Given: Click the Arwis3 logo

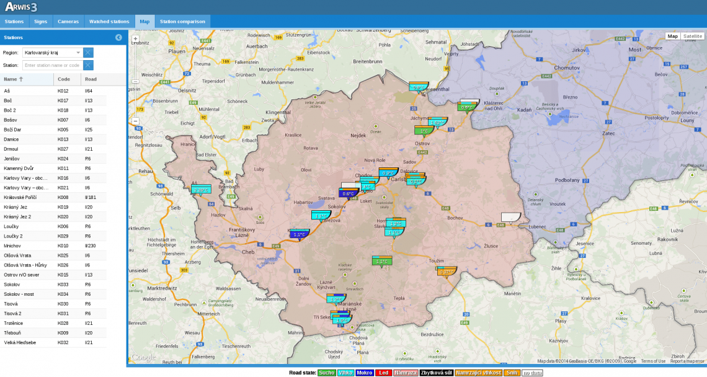Looking at the screenshot, I should click(21, 7).
